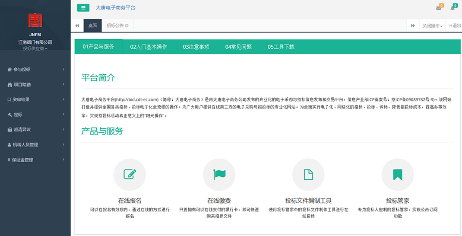This screenshot has width=462, height=236.
Task: Click the 大唐电子商务平台 title link
Action: (x=116, y=8)
